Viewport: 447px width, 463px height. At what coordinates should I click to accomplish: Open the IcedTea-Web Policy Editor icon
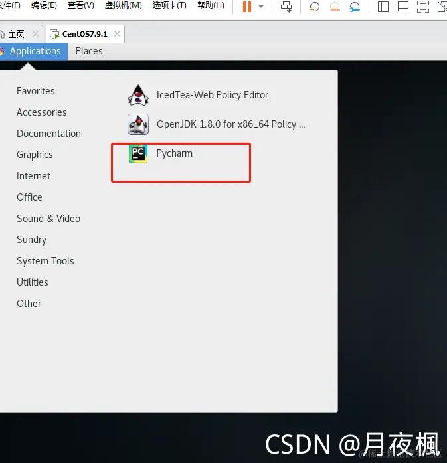point(138,96)
